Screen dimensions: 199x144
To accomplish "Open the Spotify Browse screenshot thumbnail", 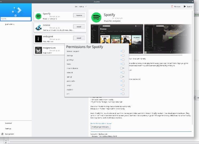I will pyautogui.click(x=117, y=39).
